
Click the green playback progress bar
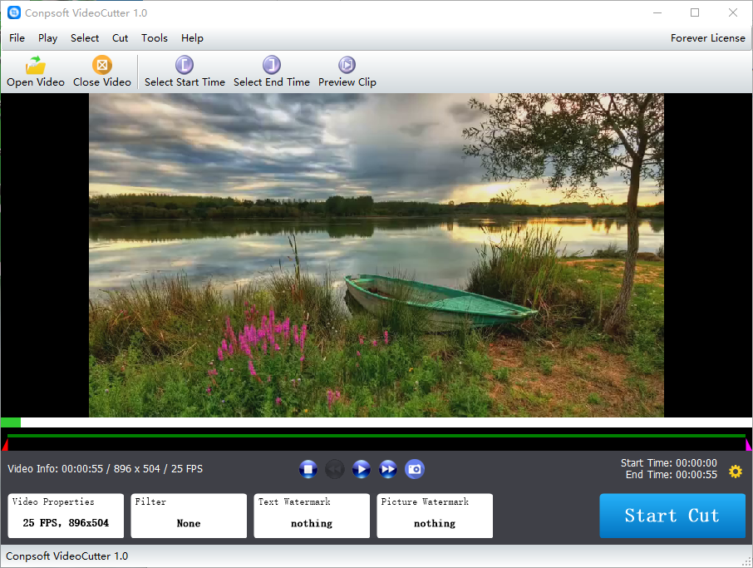(x=11, y=422)
